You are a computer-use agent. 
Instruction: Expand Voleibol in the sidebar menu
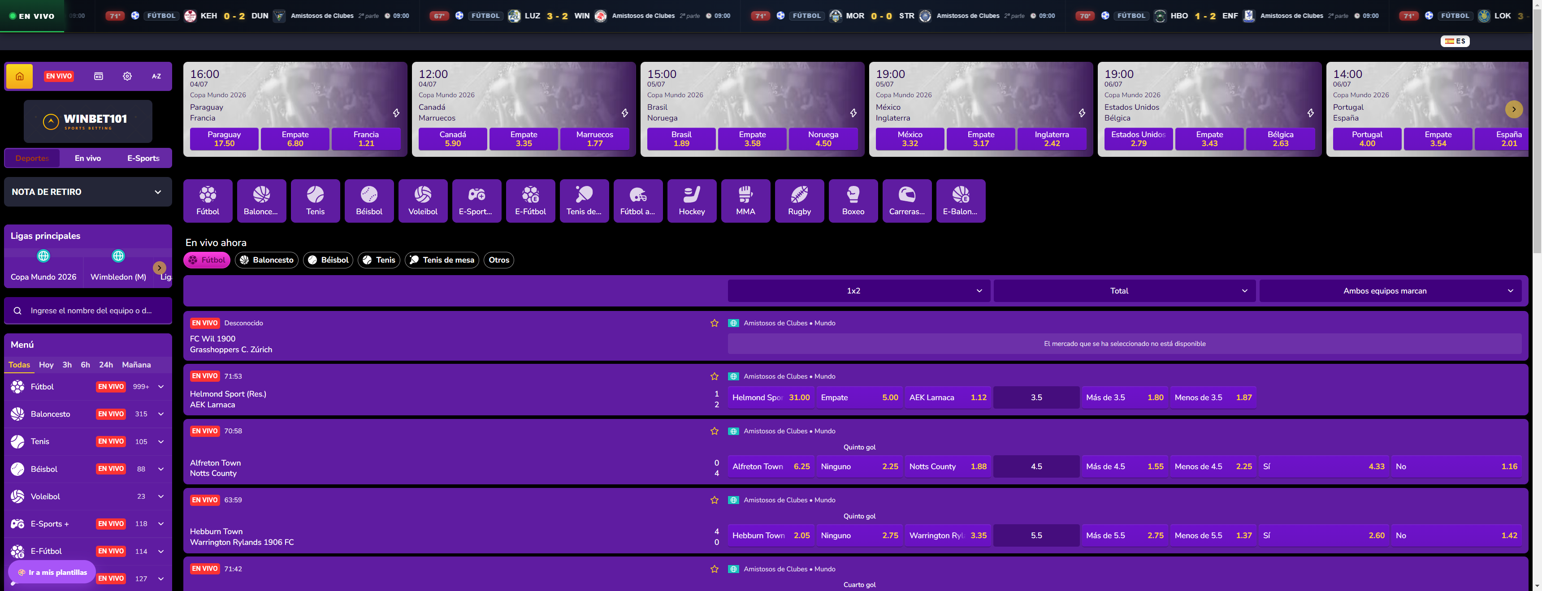click(x=161, y=496)
